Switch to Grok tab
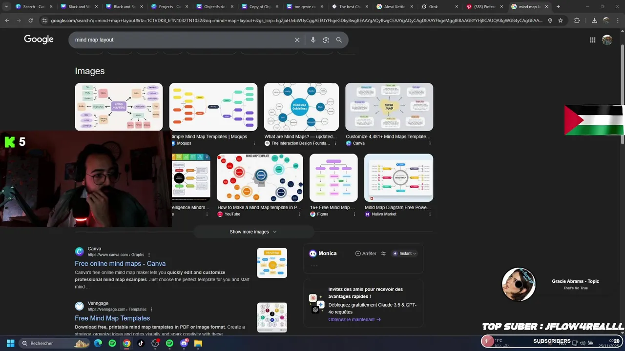625x351 pixels. (439, 7)
